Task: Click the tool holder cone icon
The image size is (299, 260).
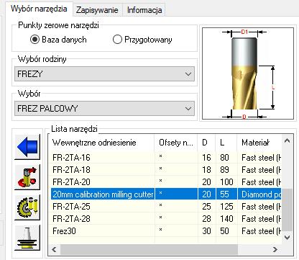Action: pyautogui.click(x=27, y=238)
